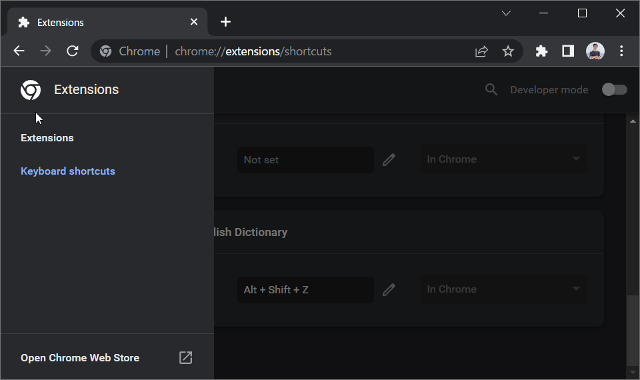Screen dimensions: 640x380
Task: Click the vertical scrollbar thumb
Action: pyautogui.click(x=633, y=330)
